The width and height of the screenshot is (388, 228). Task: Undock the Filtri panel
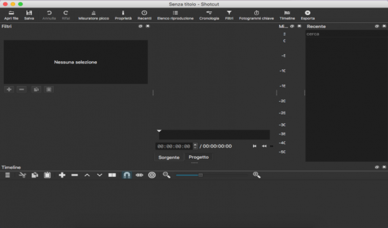click(140, 26)
